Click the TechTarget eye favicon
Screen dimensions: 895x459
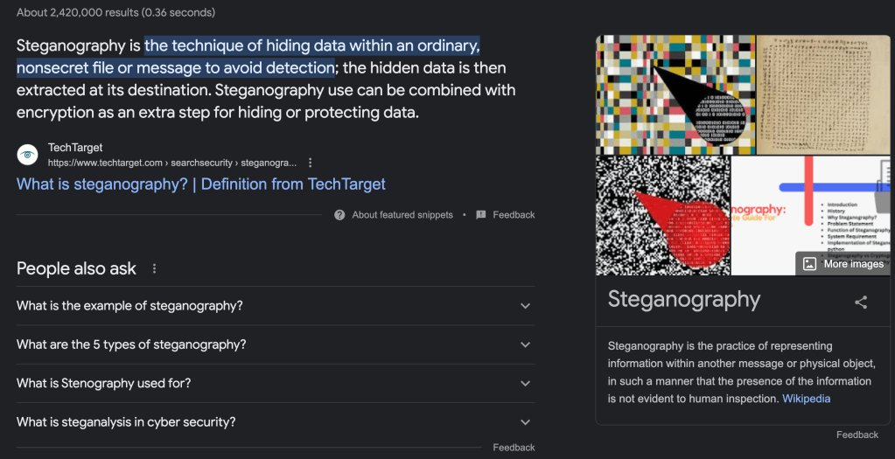coord(27,155)
